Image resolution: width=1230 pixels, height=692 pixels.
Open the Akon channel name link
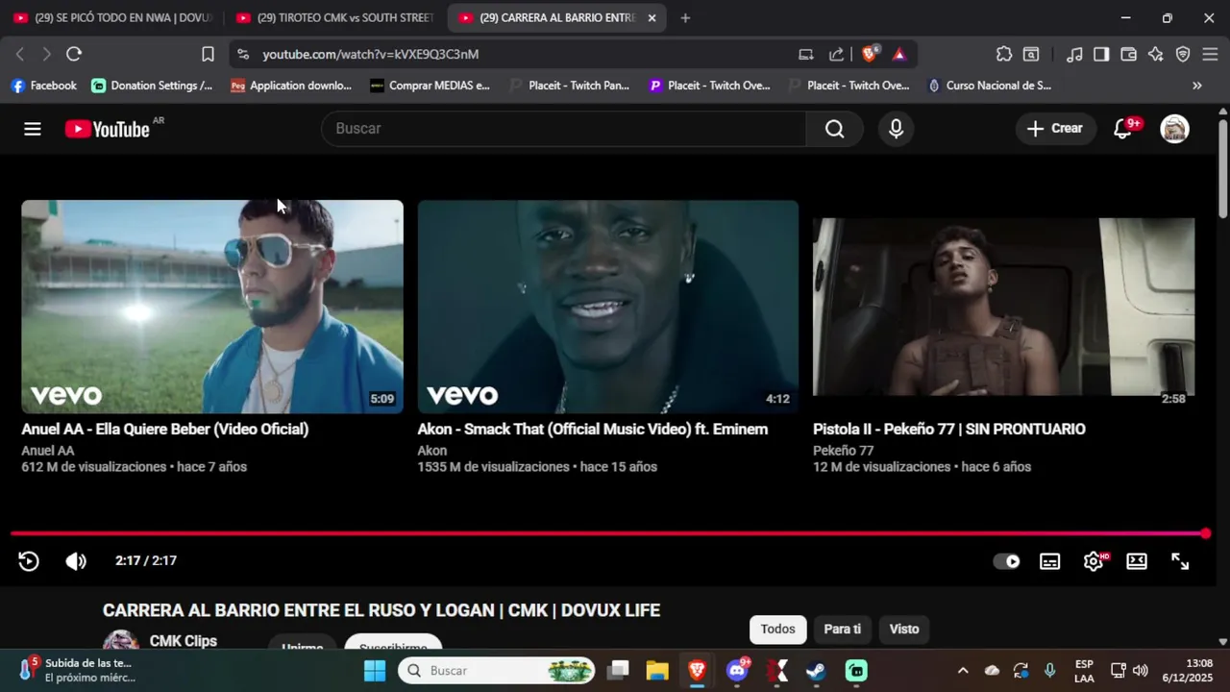432,451
